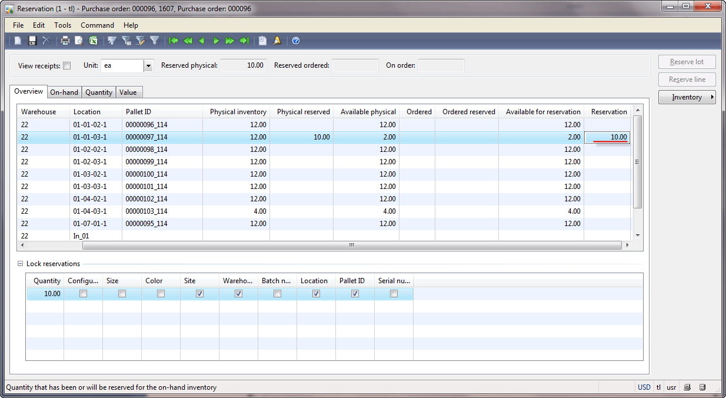
Task: Uncheck the Warehouse checkbox in Lock reservations
Action: coord(239,294)
